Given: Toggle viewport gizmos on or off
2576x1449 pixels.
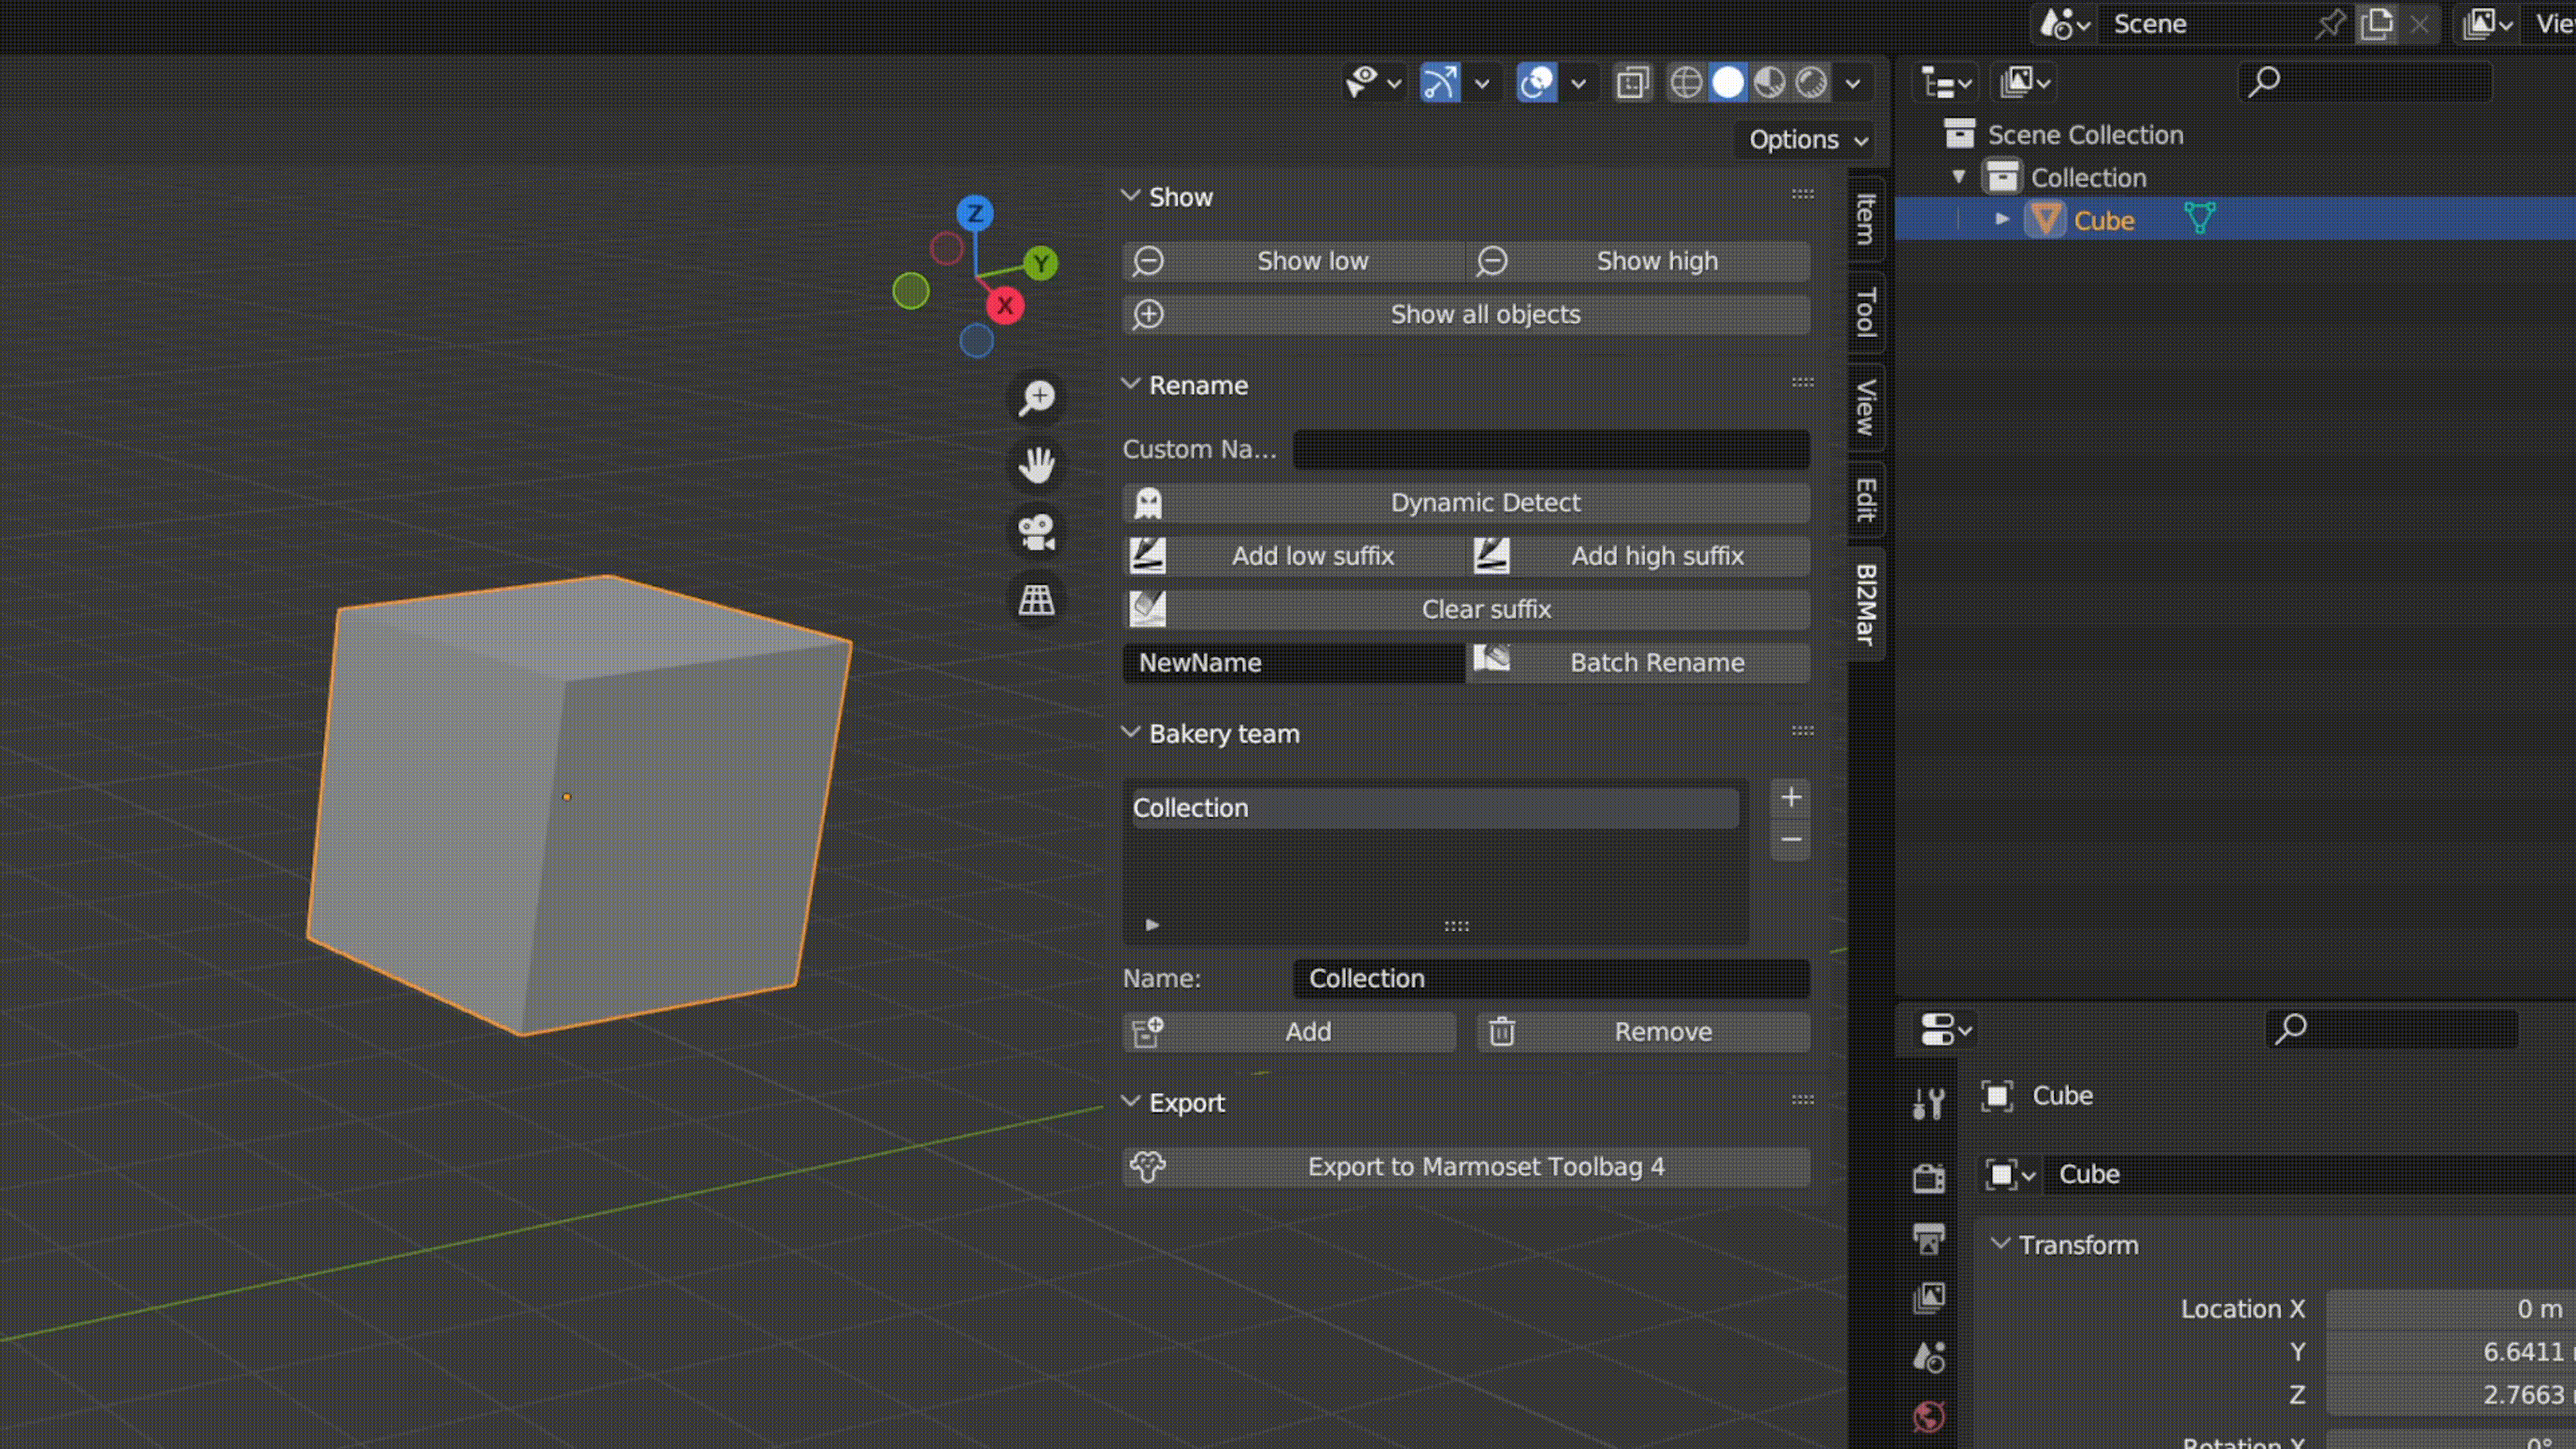Looking at the screenshot, I should click(x=1440, y=82).
